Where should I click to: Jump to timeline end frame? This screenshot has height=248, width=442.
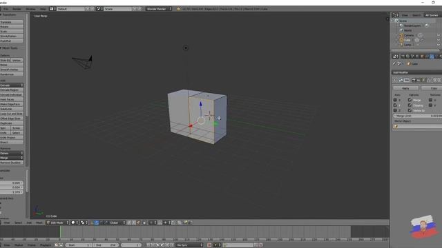172,245
